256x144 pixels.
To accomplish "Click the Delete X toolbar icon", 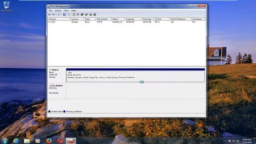I will click(78, 14).
